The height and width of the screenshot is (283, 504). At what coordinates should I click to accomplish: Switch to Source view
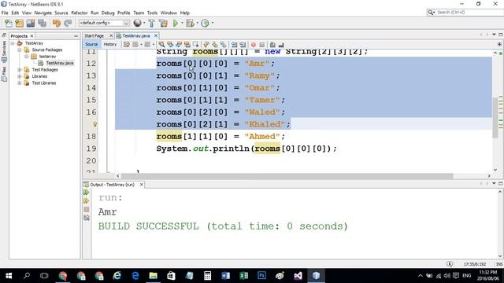pyautogui.click(x=91, y=44)
